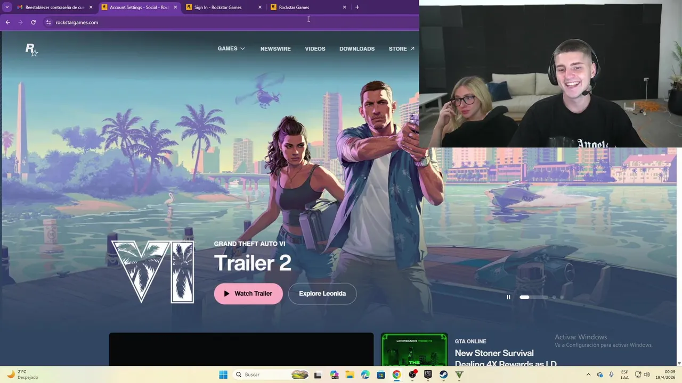Image resolution: width=682 pixels, height=383 pixels.
Task: Go back to the previous page
Action: 7,22
